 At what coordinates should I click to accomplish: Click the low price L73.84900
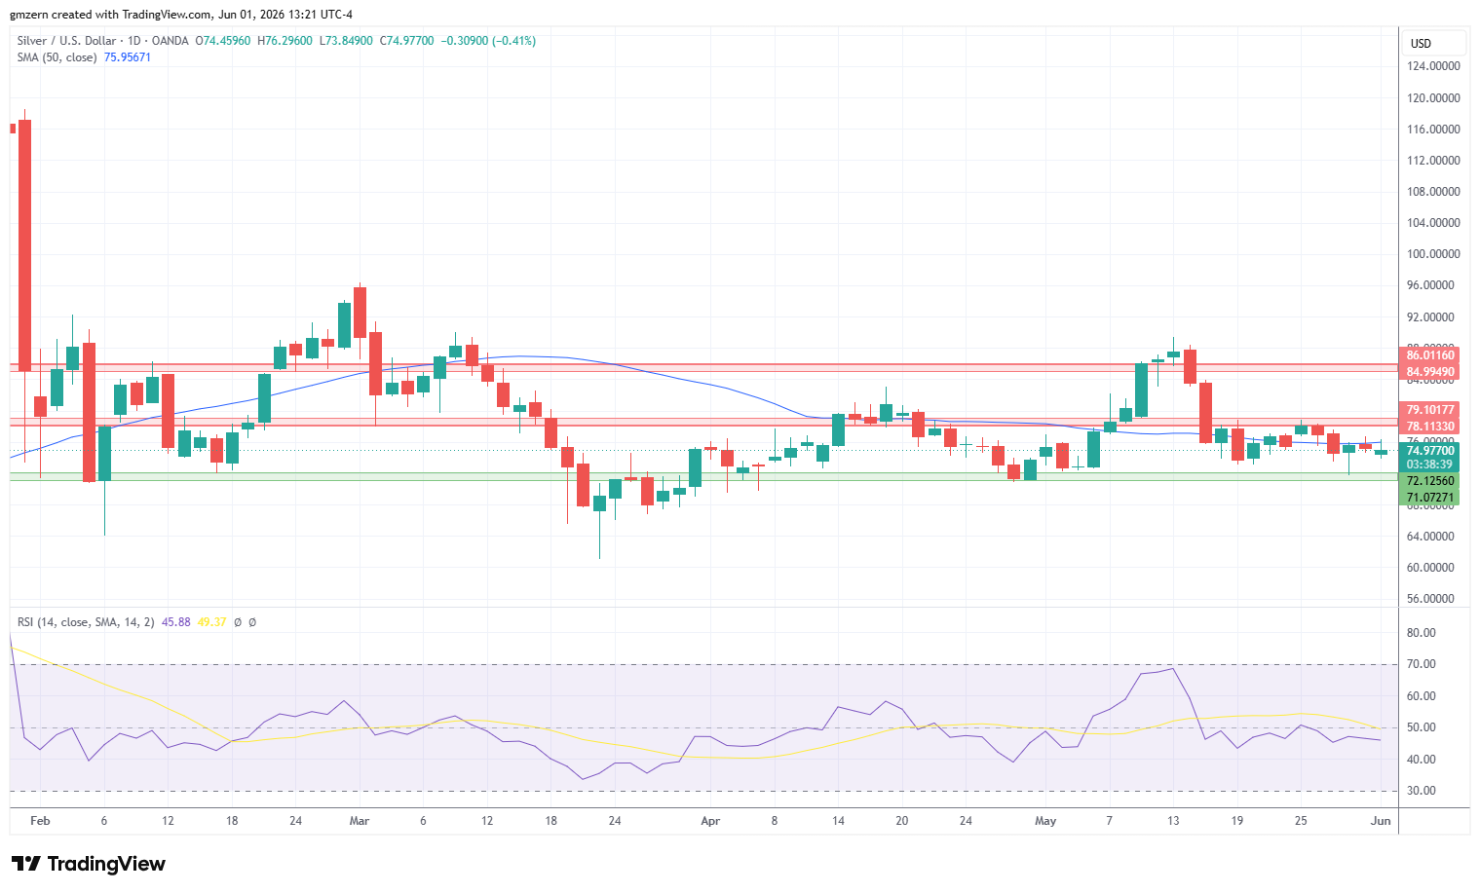pos(346,41)
